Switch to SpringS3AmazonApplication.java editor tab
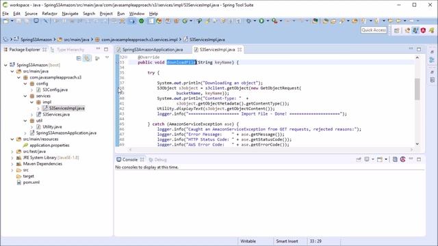Viewport: 438px width, 246px height. click(x=152, y=49)
